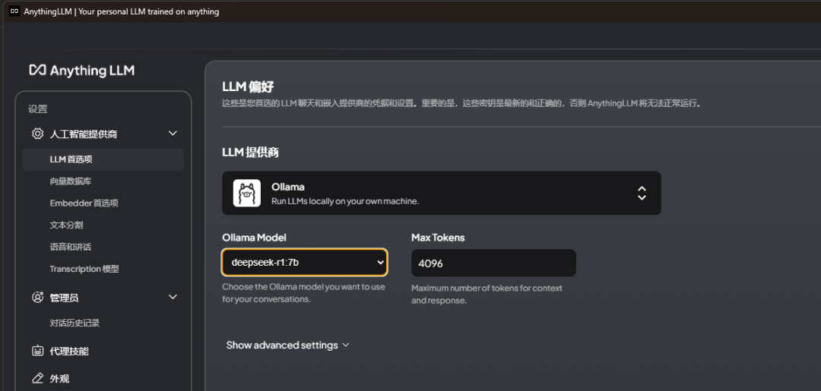Click the Anything LLM logo in sidebar
821x391 pixels.
pyautogui.click(x=81, y=70)
